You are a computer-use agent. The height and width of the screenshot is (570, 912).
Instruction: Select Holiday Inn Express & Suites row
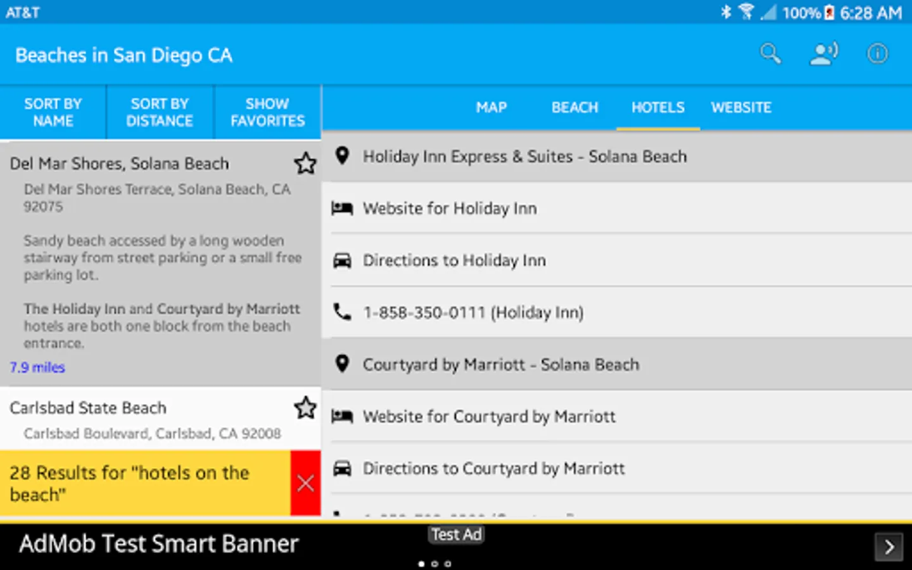click(617, 156)
